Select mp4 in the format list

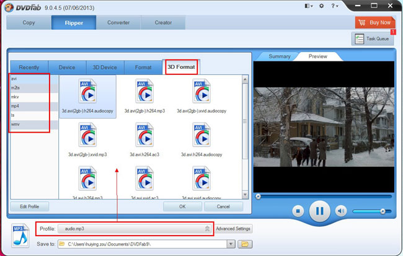[x=34, y=106]
